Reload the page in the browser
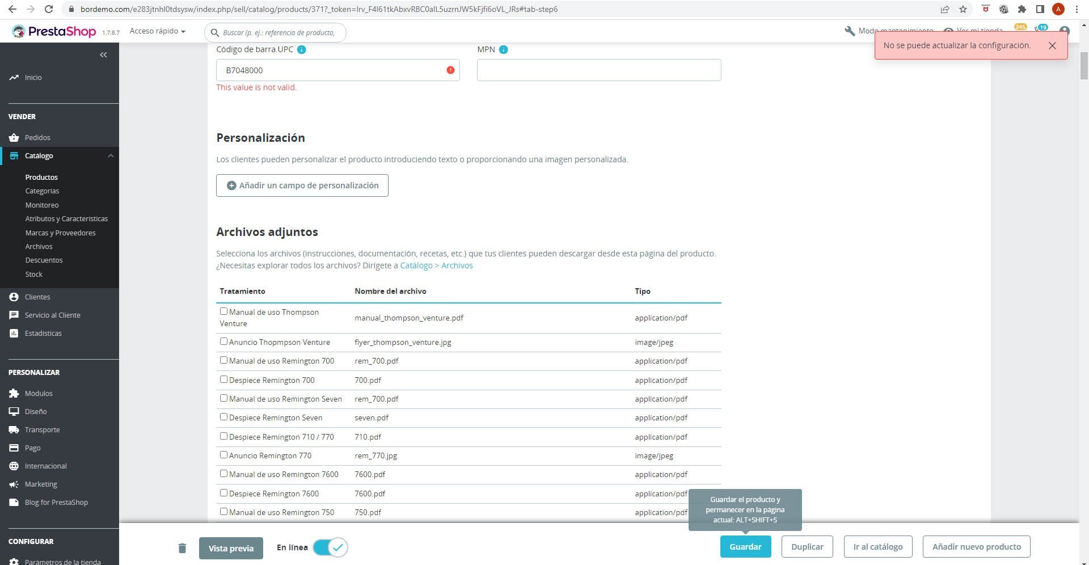The height and width of the screenshot is (565, 1089). (x=49, y=9)
